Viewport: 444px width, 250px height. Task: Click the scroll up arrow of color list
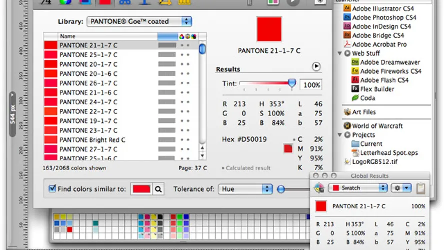click(x=202, y=148)
